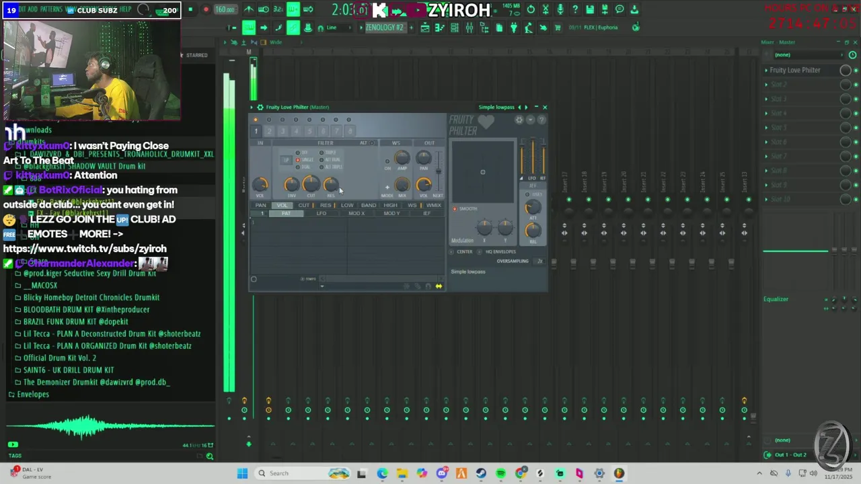Toggle the metronome icon in top toolbar
Image resolution: width=861 pixels, height=484 pixels.
point(248,9)
